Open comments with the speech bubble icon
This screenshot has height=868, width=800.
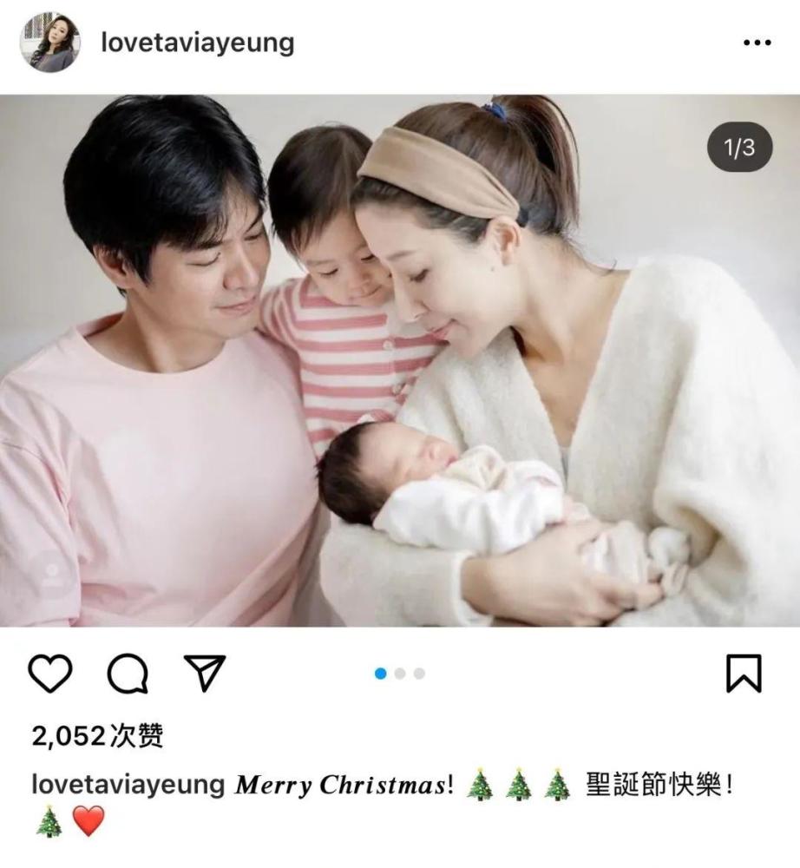pos(128,674)
